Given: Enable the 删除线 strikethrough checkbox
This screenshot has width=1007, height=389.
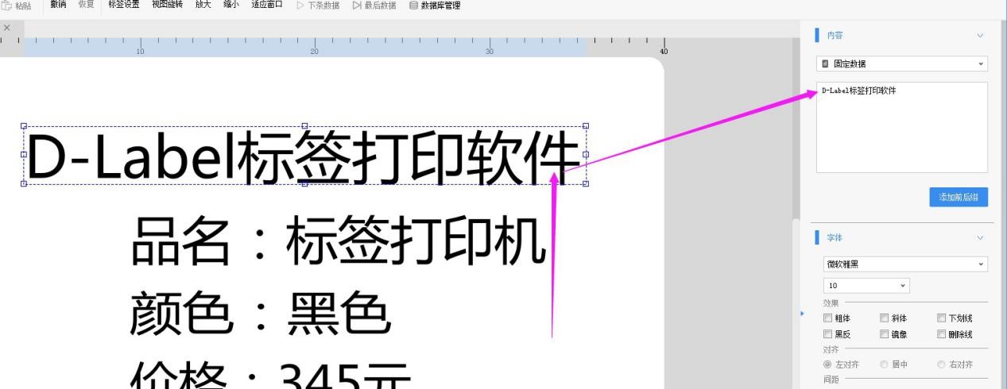Looking at the screenshot, I should pos(941,334).
